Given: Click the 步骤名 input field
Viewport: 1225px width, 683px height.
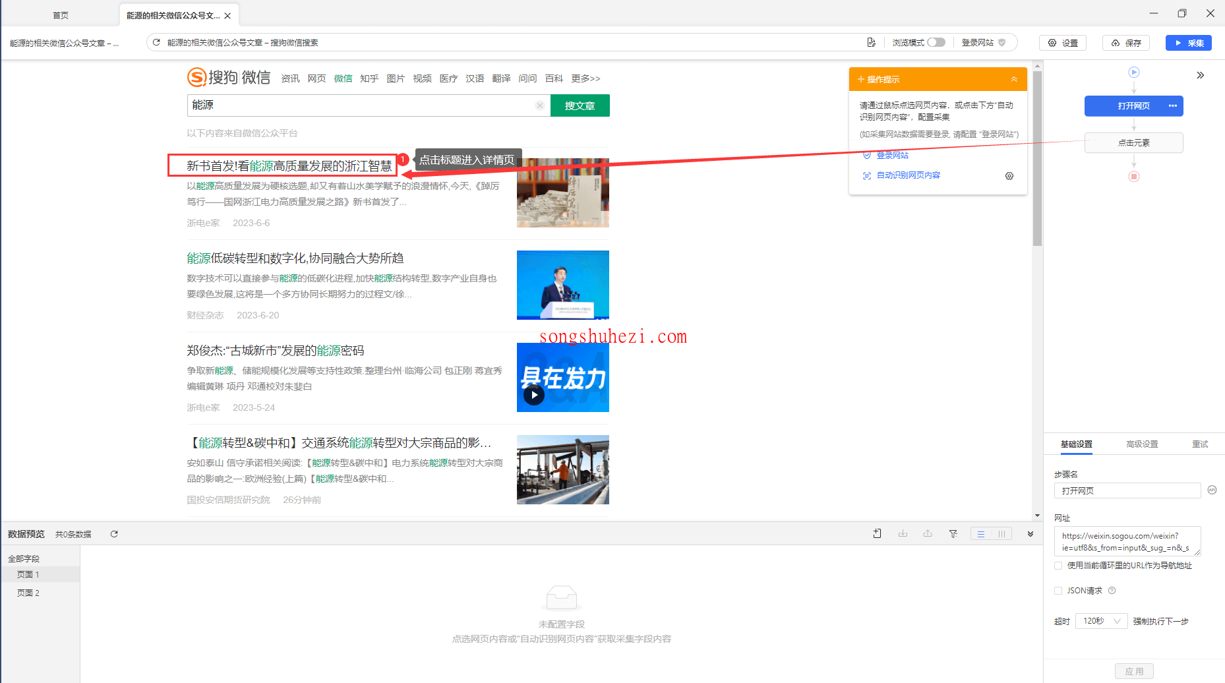Looking at the screenshot, I should 1127,490.
